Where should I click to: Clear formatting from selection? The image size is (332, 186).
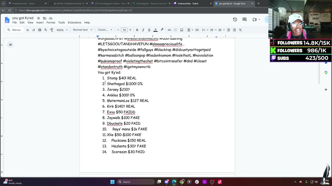[240, 30]
